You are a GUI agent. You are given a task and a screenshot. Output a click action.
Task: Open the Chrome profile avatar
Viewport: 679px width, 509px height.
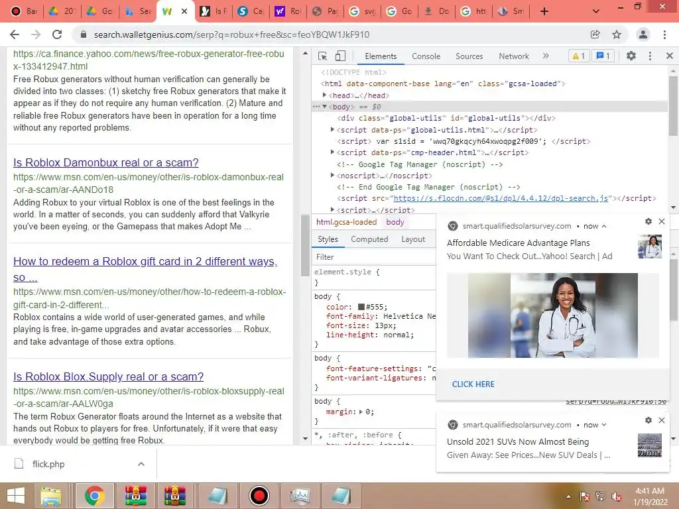pyautogui.click(x=643, y=34)
